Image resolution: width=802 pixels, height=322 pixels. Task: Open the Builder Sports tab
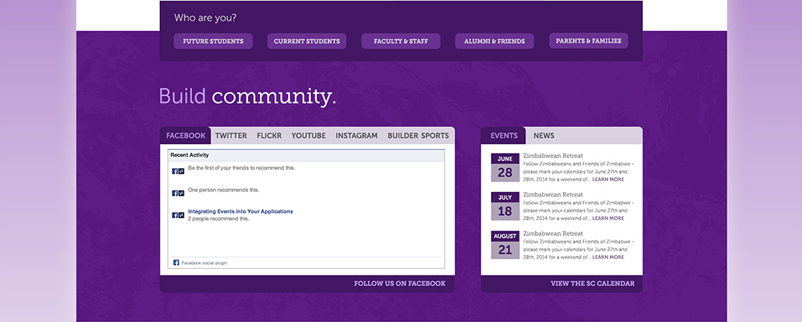(x=418, y=136)
